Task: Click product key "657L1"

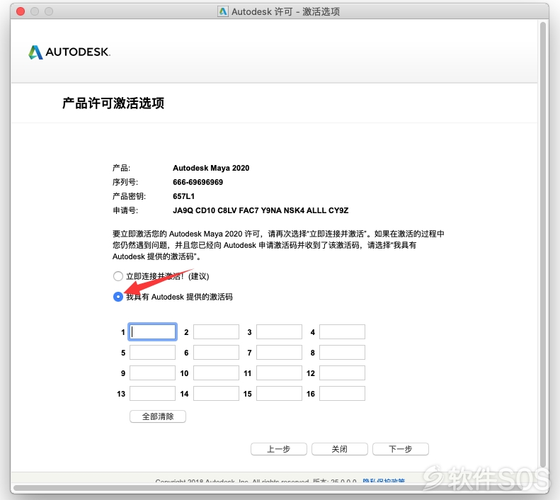Action: (x=183, y=196)
